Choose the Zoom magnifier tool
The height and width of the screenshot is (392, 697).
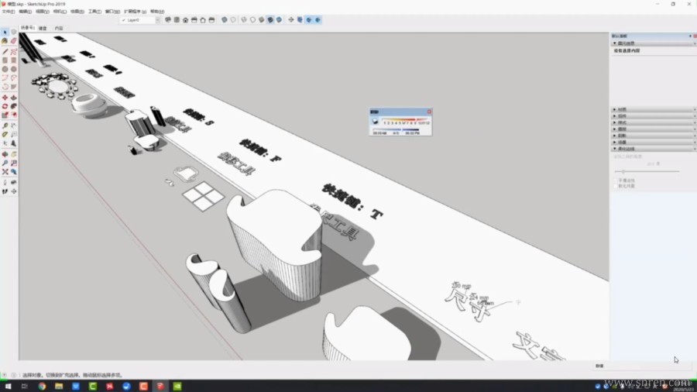(5, 163)
